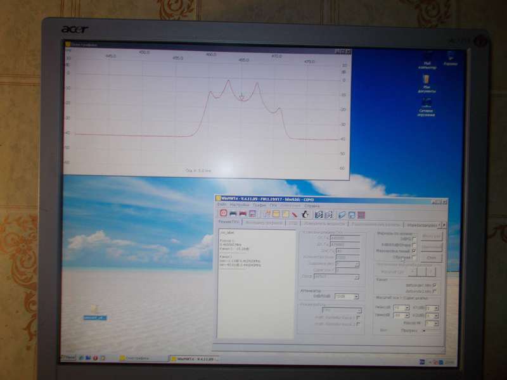This screenshot has width=507, height=380.
Task: Switch to the fourth tab in WinNWT4
Action: click(x=325, y=224)
